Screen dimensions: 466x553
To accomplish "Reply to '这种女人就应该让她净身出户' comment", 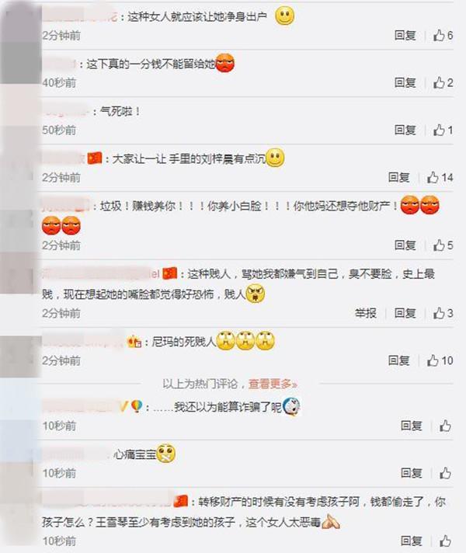I will pos(405,35).
